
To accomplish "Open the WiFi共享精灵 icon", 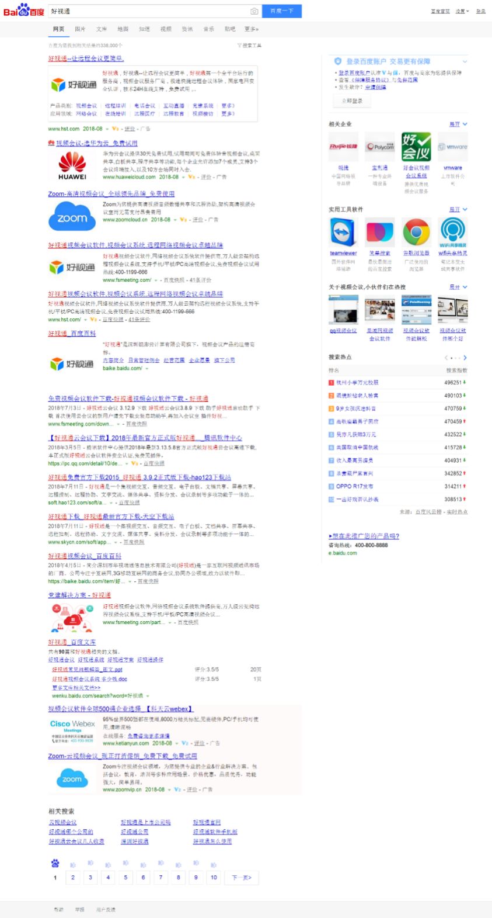I will pyautogui.click(x=453, y=232).
